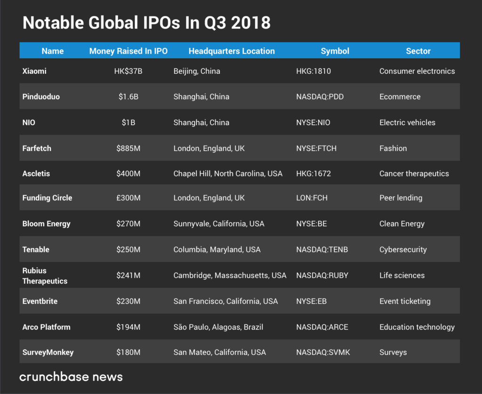This screenshot has height=394, width=482.
Task: Select the Sector column header
Action: coord(418,51)
